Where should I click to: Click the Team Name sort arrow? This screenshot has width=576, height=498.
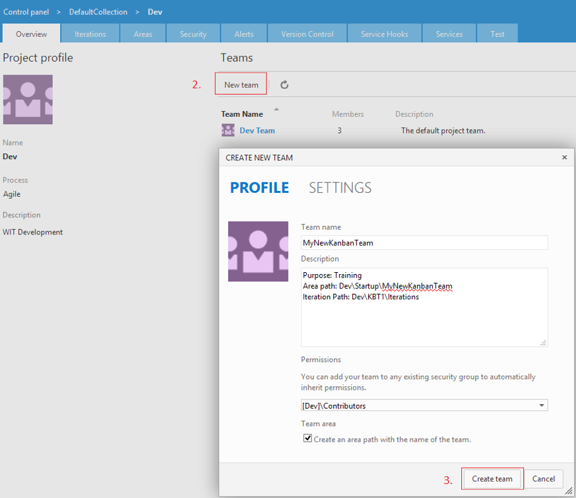point(276,110)
